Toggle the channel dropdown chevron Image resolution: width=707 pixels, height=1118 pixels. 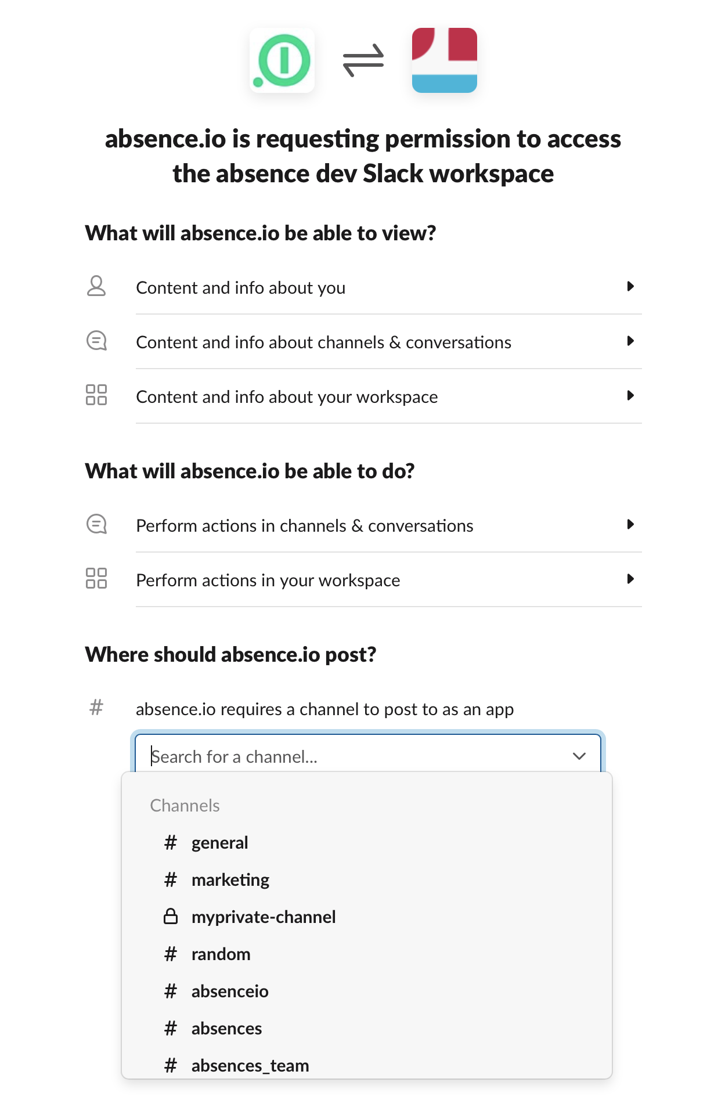point(579,756)
